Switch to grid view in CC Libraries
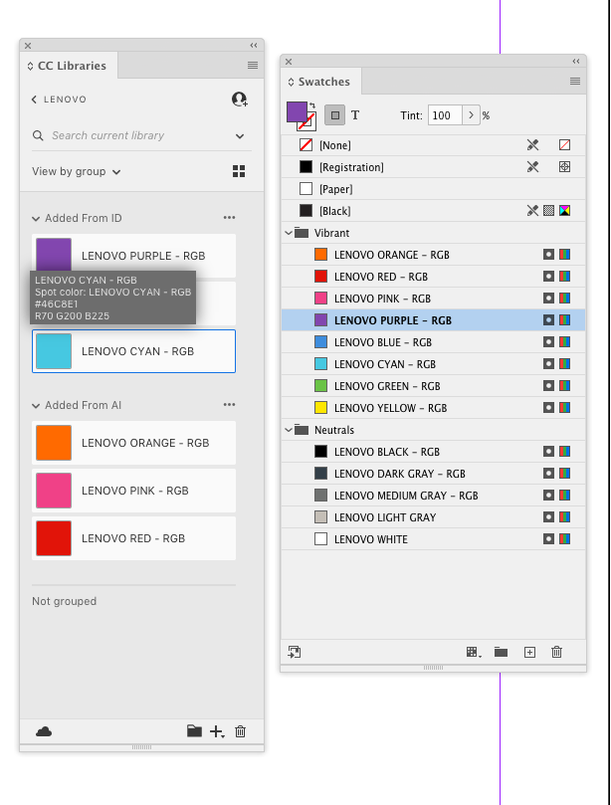Image resolution: width=611 pixels, height=805 pixels. [239, 171]
